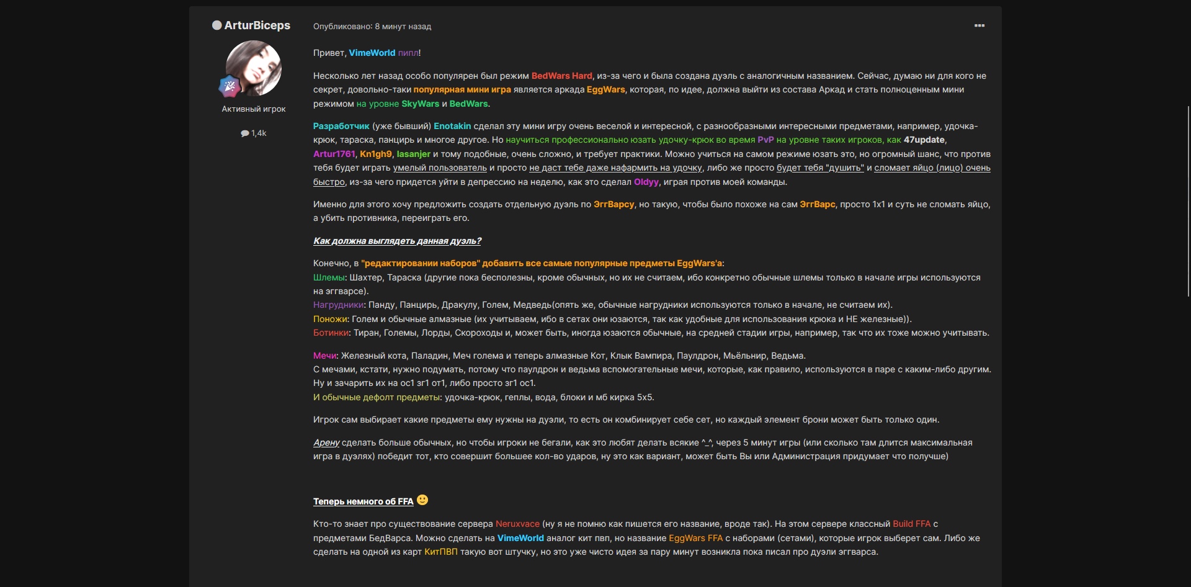This screenshot has height=587, width=1191.
Task: Click the red 'BedWars Hard' text
Action: pos(561,76)
